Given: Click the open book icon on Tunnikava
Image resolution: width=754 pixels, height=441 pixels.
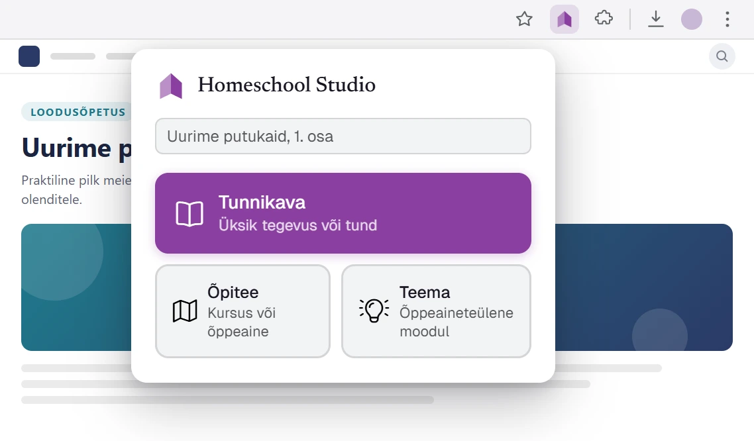Looking at the screenshot, I should point(189,214).
